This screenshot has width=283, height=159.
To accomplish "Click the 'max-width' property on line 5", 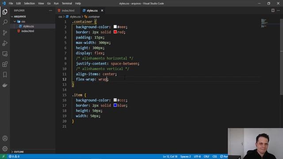I will click(x=85, y=42).
